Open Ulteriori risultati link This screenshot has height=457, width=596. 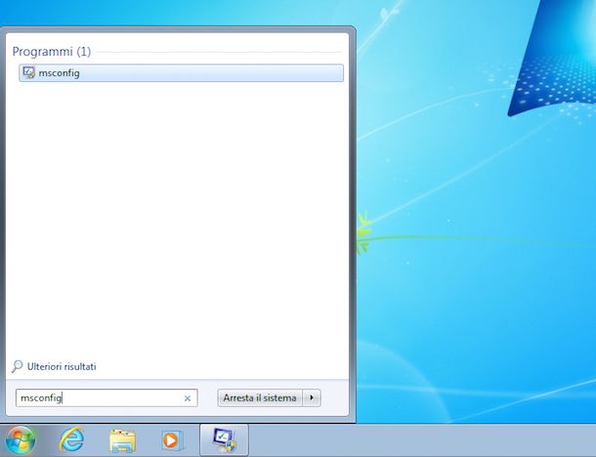pyautogui.click(x=62, y=366)
